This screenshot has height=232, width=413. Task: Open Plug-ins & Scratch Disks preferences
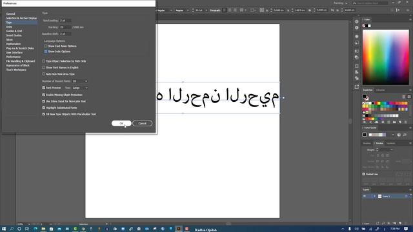point(20,48)
